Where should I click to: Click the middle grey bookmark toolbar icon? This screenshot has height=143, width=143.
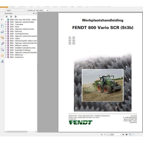[11, 17]
